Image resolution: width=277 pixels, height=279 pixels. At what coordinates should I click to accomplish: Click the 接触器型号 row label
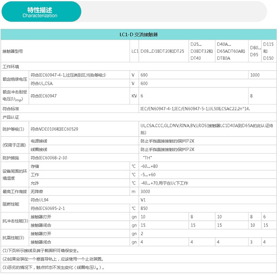pyautogui.click(x=13, y=51)
